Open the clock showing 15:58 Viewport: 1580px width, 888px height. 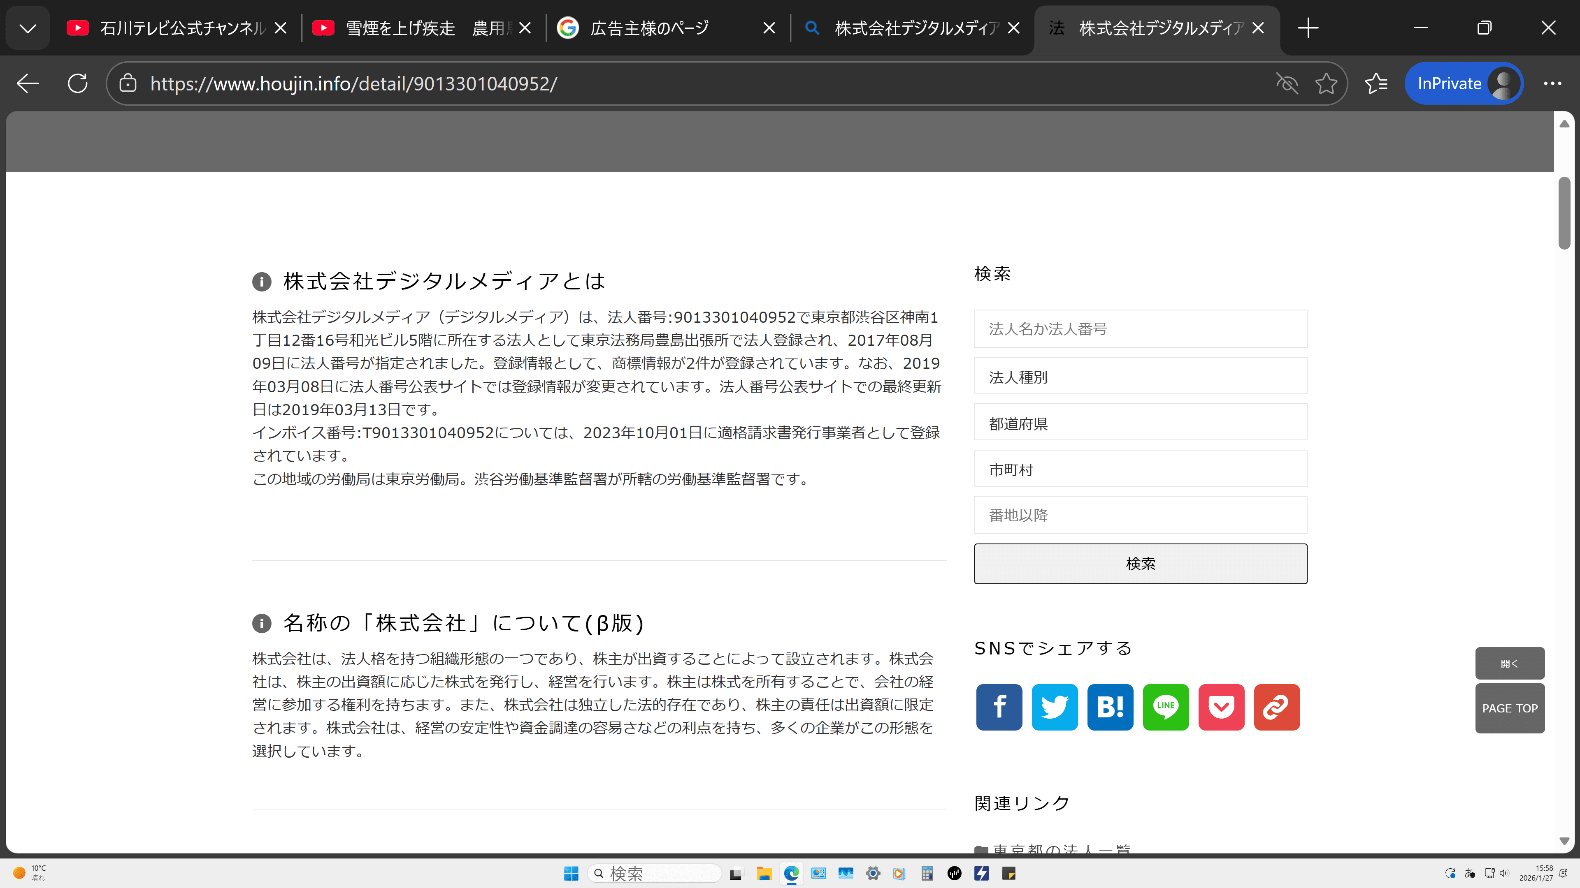tap(1536, 873)
